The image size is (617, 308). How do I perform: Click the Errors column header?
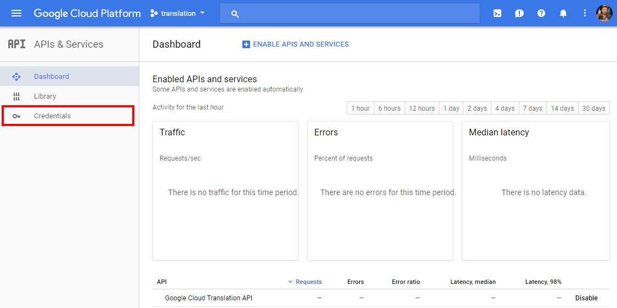tap(355, 282)
